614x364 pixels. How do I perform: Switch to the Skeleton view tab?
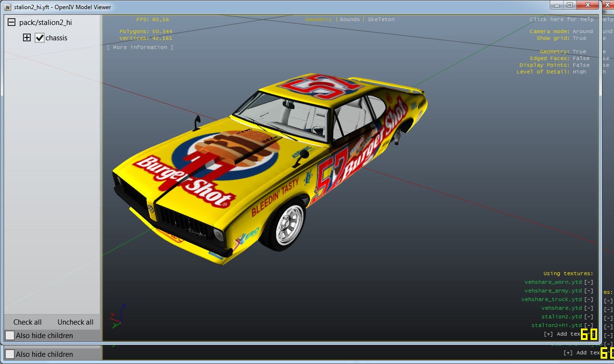click(x=381, y=19)
